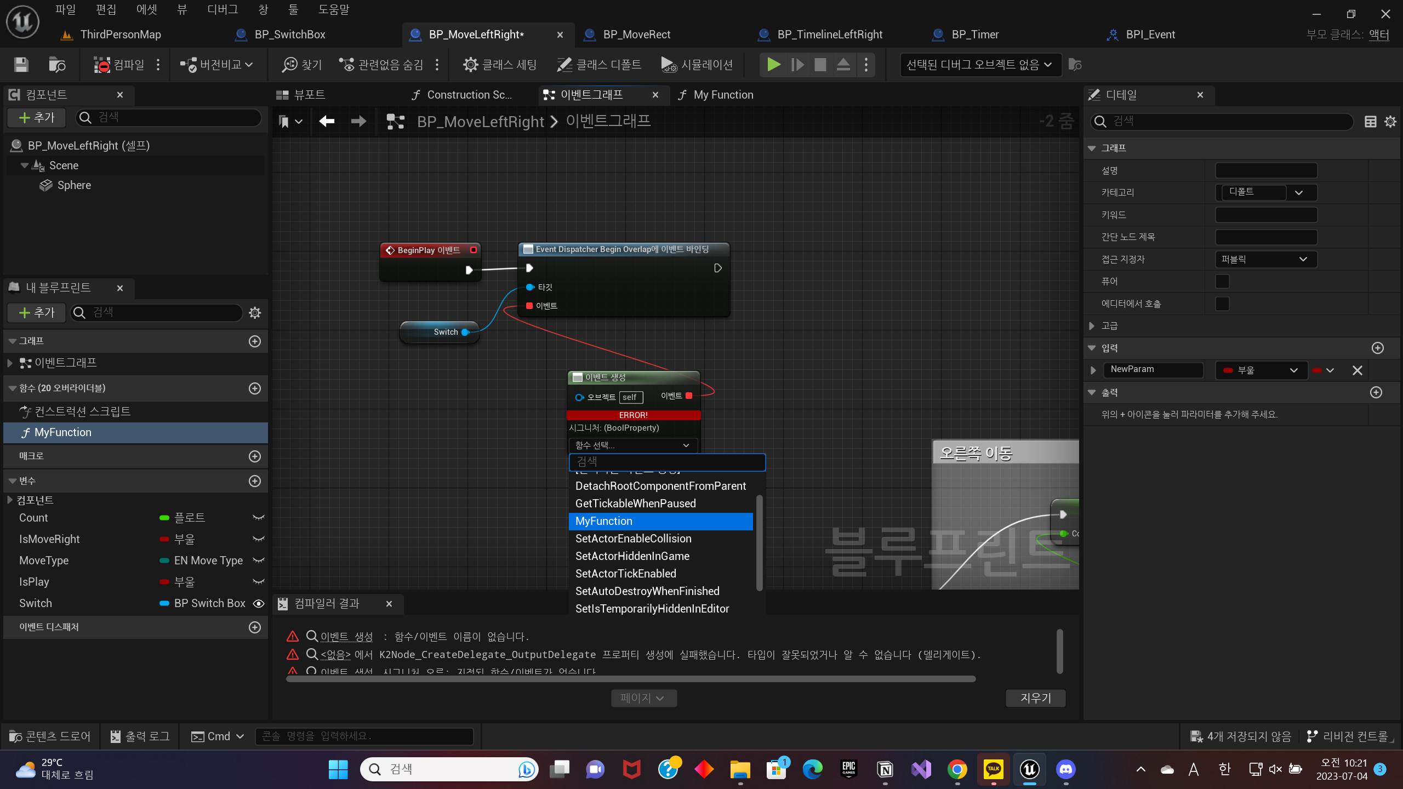Toggle visibility eye of MoveType variable
Screen dimensions: 1403x789
[x=259, y=561]
